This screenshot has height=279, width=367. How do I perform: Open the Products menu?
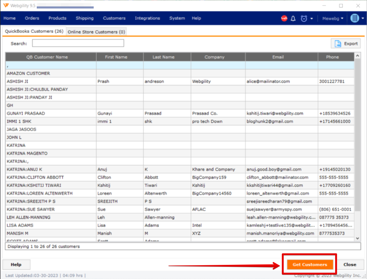pos(57,18)
